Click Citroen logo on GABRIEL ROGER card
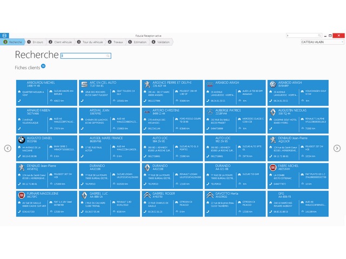 tap(147, 195)
